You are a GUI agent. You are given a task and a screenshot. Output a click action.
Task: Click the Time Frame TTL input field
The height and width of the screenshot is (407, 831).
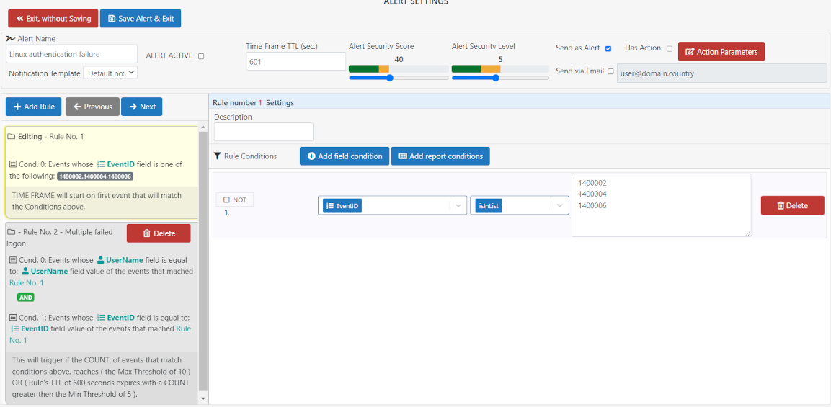(x=295, y=61)
